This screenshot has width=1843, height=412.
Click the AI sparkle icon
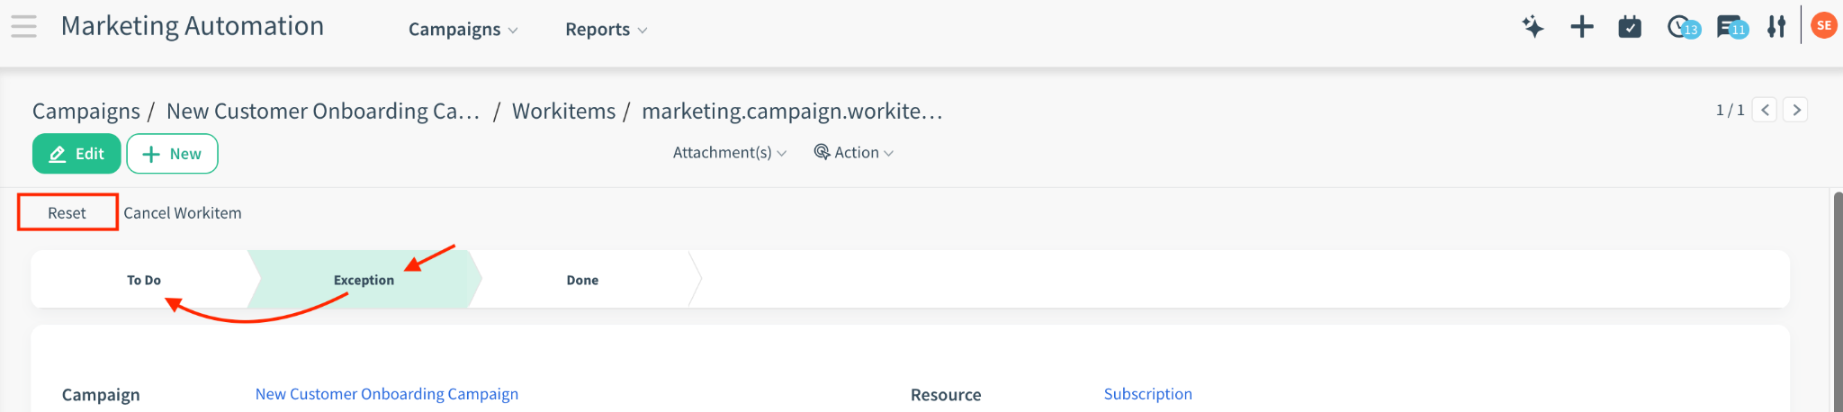click(x=1533, y=27)
